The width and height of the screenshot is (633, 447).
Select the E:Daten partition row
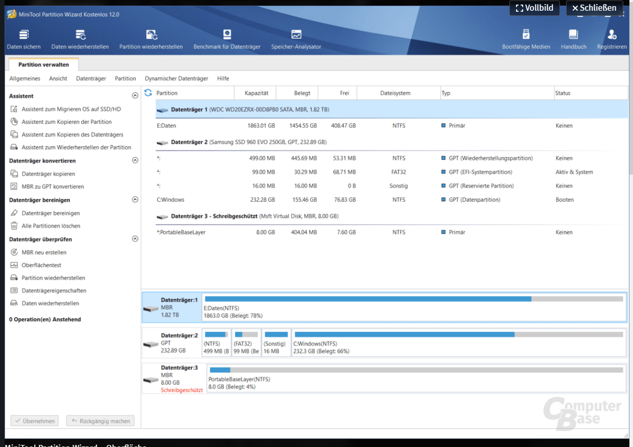click(392, 126)
